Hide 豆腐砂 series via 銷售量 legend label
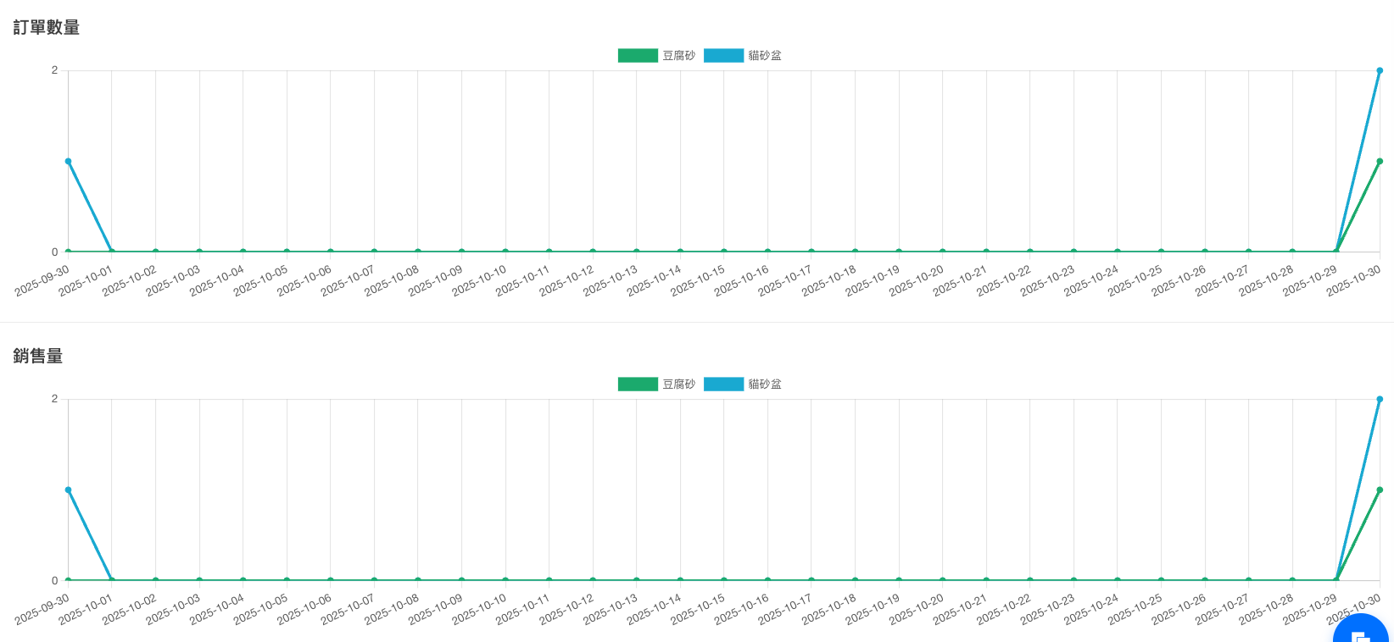Screen dimensions: 1394x642 (678, 385)
